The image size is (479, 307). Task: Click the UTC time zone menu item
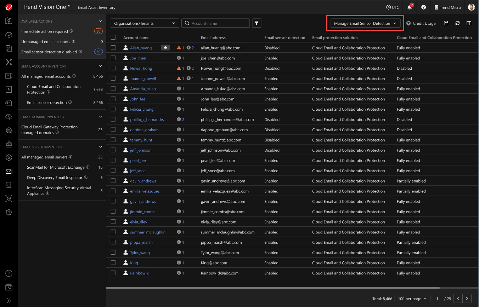pyautogui.click(x=393, y=7)
